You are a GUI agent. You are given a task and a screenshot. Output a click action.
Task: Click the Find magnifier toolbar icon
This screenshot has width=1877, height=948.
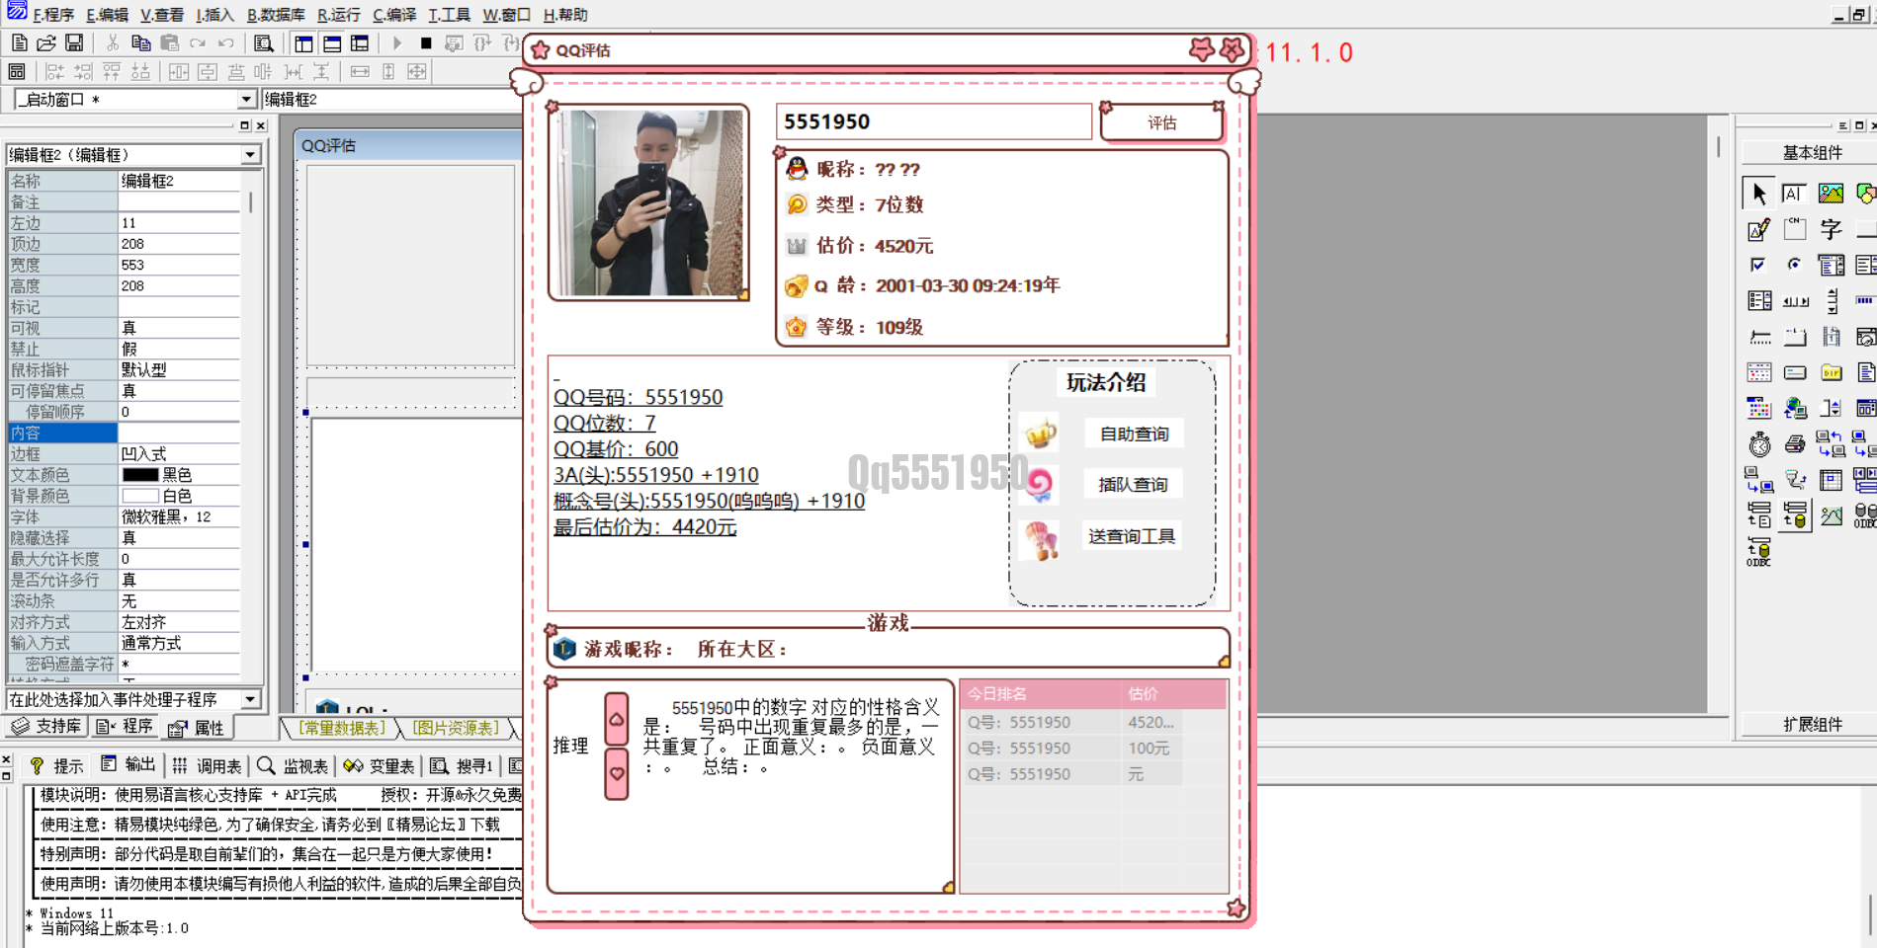[264, 43]
